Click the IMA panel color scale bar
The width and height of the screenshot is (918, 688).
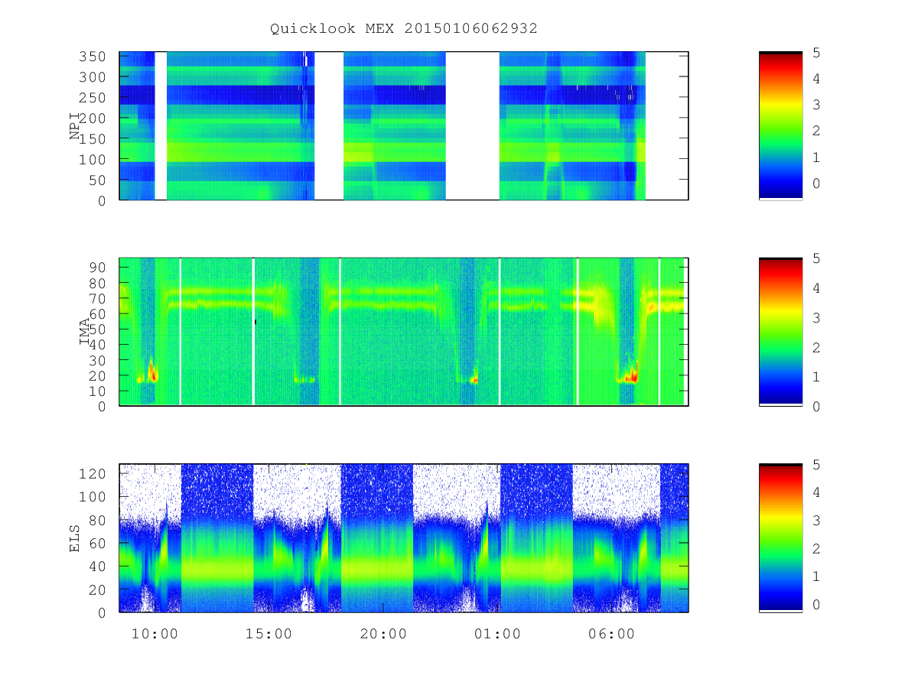pos(780,332)
